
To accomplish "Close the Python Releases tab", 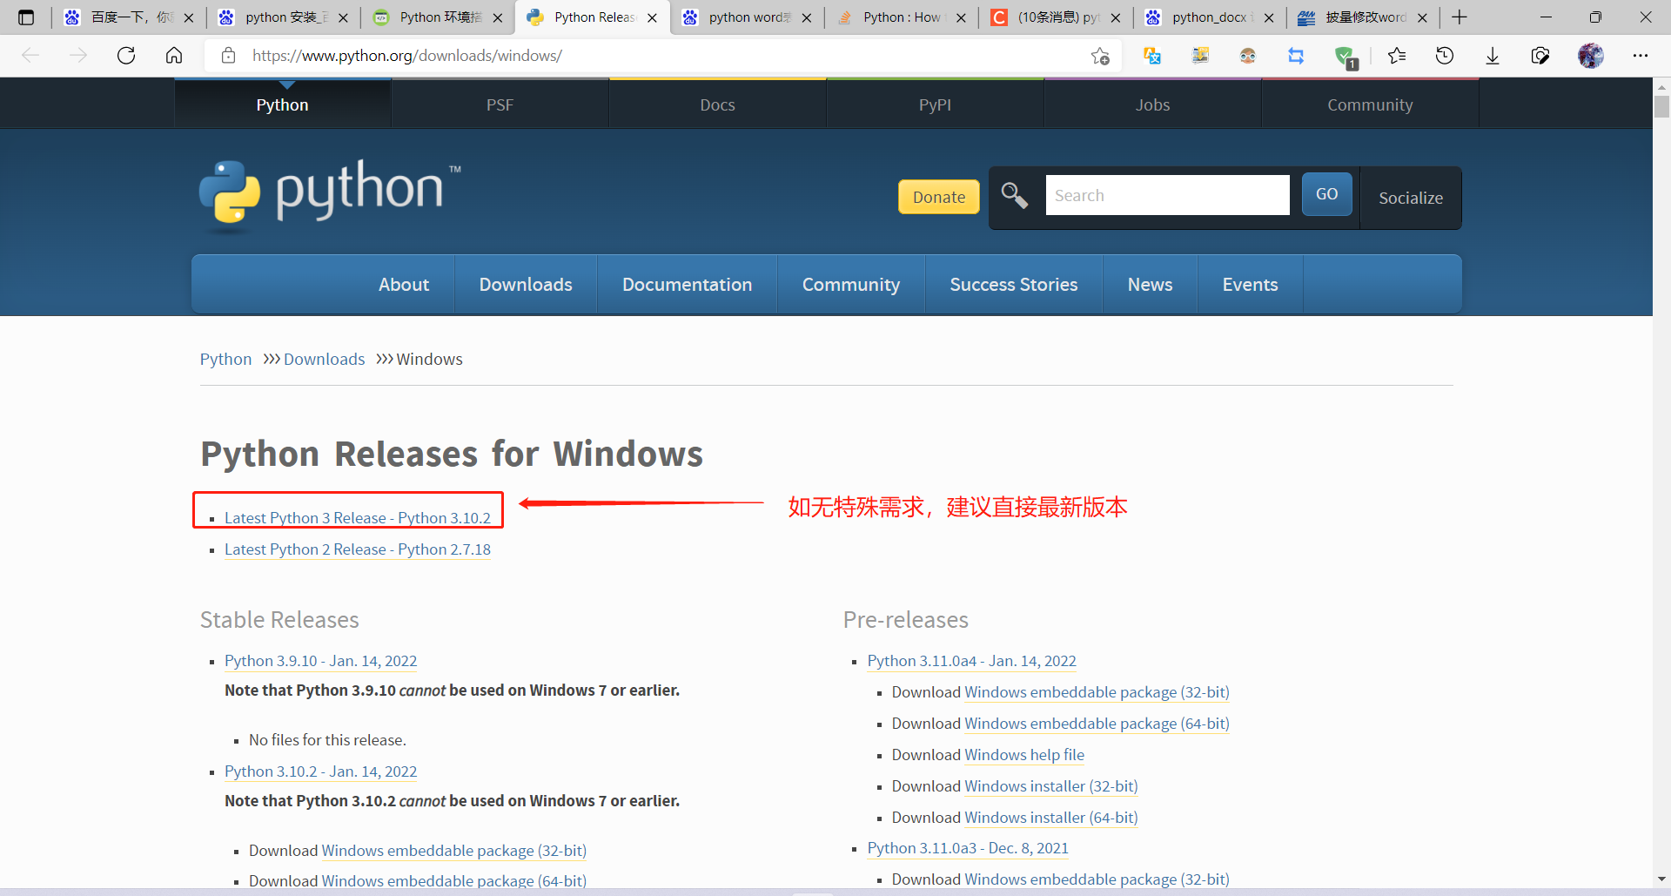I will [652, 17].
